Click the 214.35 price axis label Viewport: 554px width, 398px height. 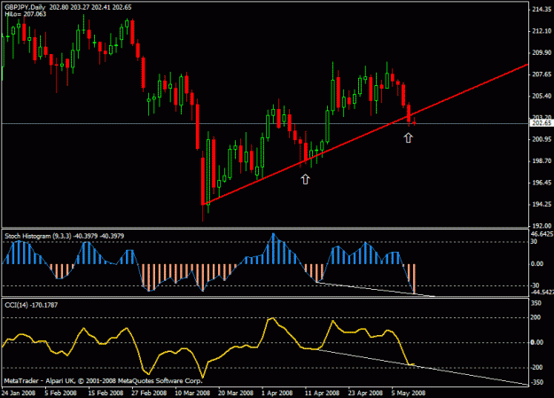(x=542, y=10)
